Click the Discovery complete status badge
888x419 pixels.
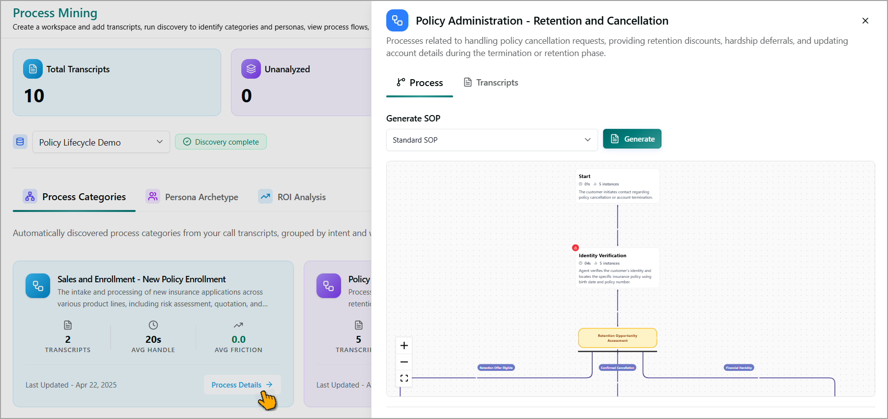[x=221, y=142]
